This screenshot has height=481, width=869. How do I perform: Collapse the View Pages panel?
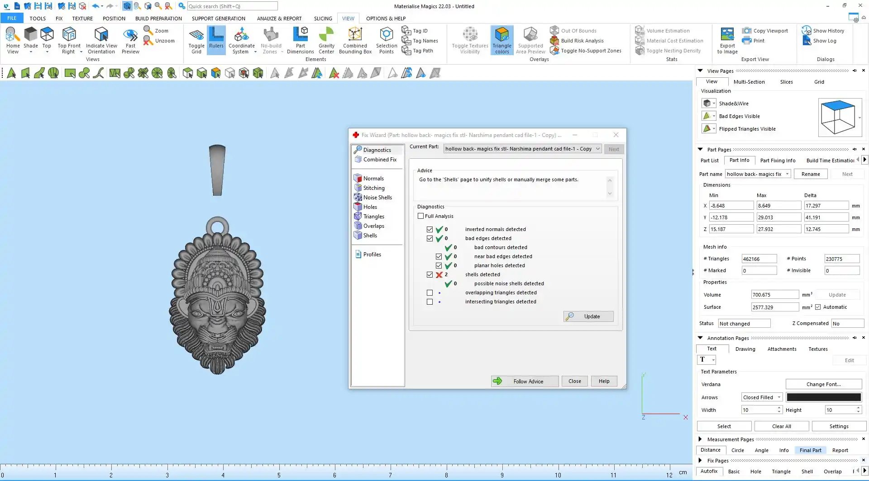click(700, 71)
